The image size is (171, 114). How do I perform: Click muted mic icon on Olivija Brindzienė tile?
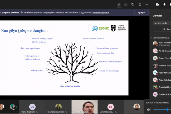point(37,112)
